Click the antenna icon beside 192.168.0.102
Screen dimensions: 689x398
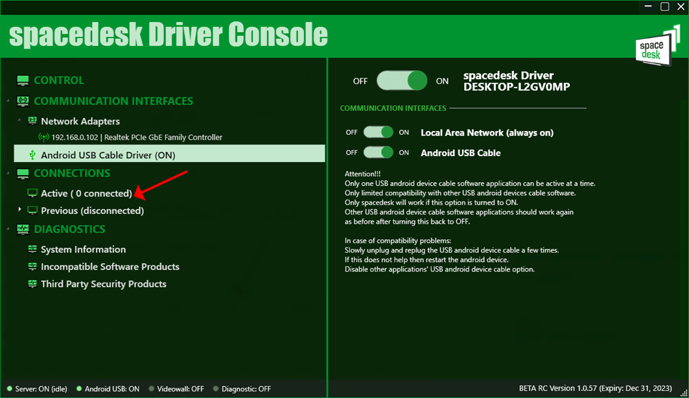point(43,137)
